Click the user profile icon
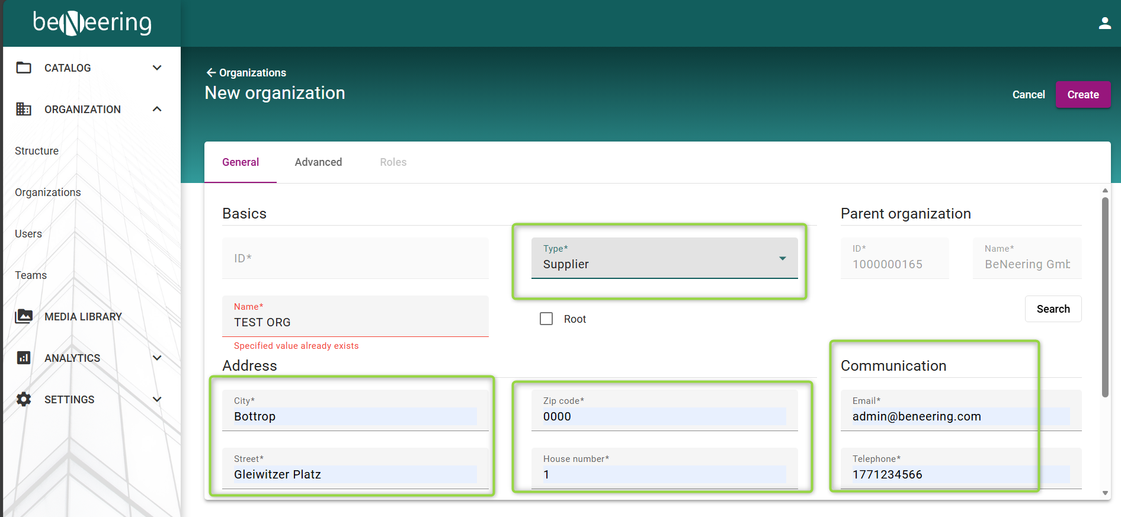Image resolution: width=1121 pixels, height=517 pixels. [1104, 23]
